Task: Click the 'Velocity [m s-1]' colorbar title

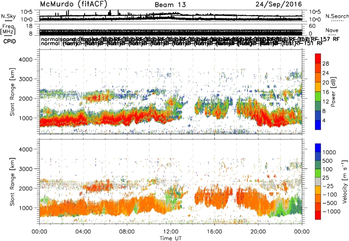Action: tap(345, 181)
